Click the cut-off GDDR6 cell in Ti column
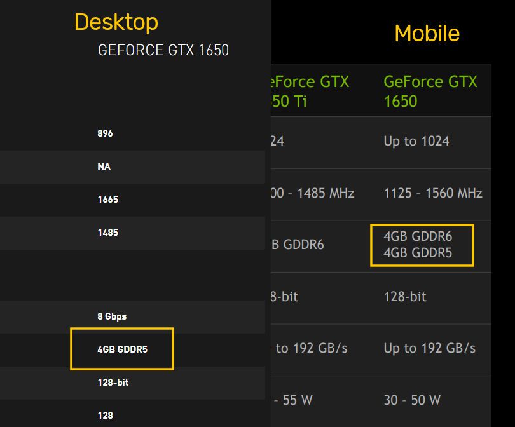The width and height of the screenshot is (515, 427). (298, 245)
